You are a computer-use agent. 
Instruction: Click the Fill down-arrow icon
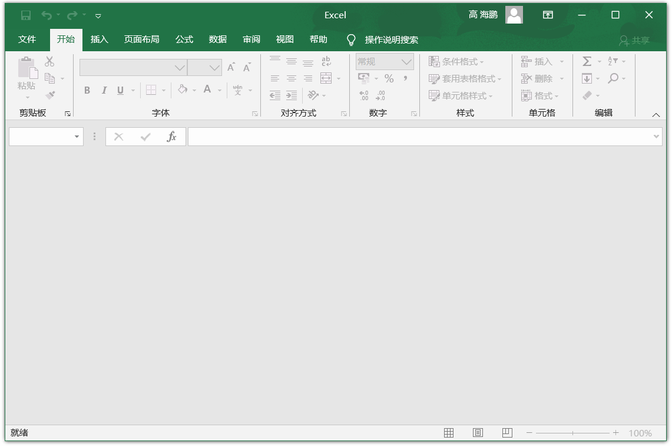pos(587,78)
